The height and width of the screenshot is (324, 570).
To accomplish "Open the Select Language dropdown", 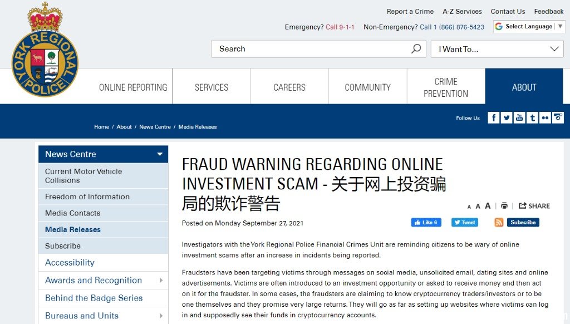I will (x=529, y=27).
